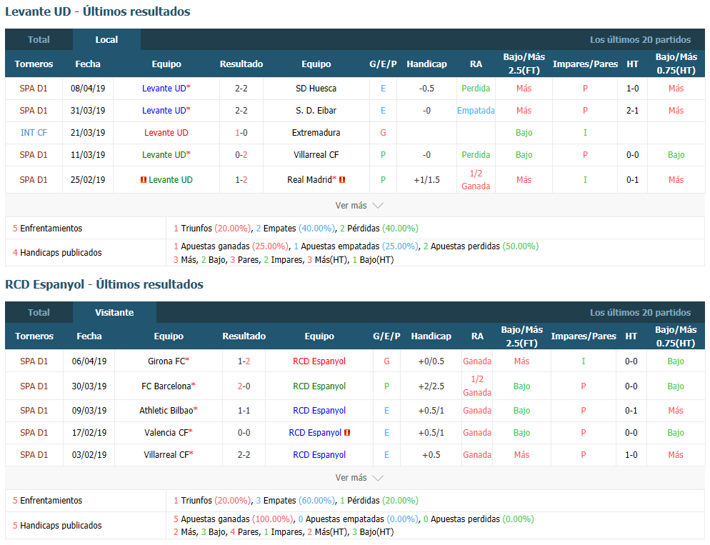This screenshot has width=710, height=545.
Task: Click 'Fecha' column header in the Levante UD table
Action: point(88,64)
